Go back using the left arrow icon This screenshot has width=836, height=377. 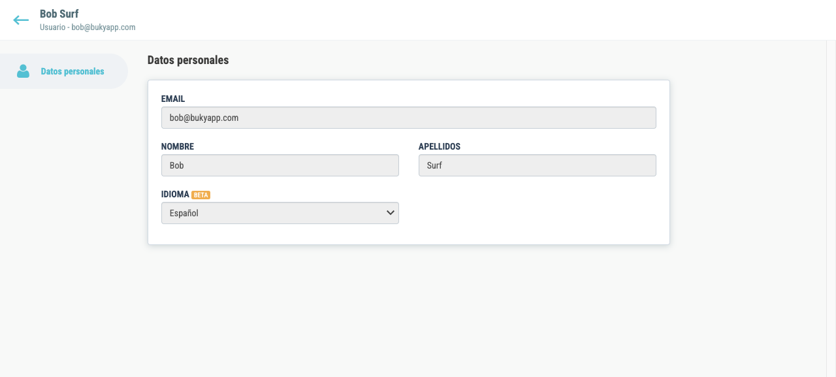pos(21,20)
